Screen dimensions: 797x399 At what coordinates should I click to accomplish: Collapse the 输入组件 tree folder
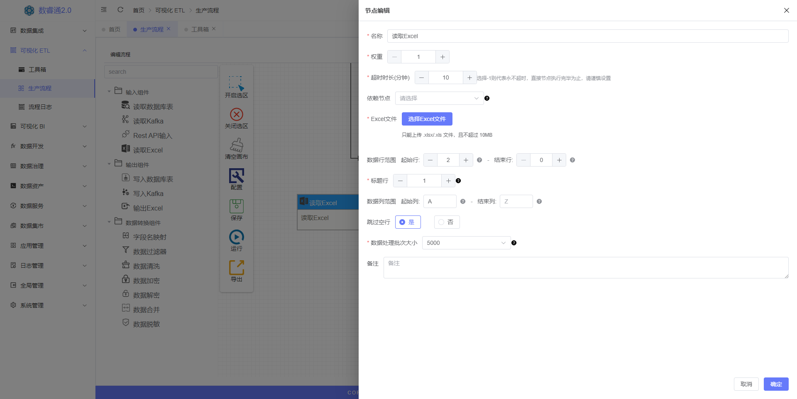click(109, 92)
